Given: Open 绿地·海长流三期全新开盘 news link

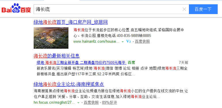Looking at the screenshot, I should pos(81,62).
